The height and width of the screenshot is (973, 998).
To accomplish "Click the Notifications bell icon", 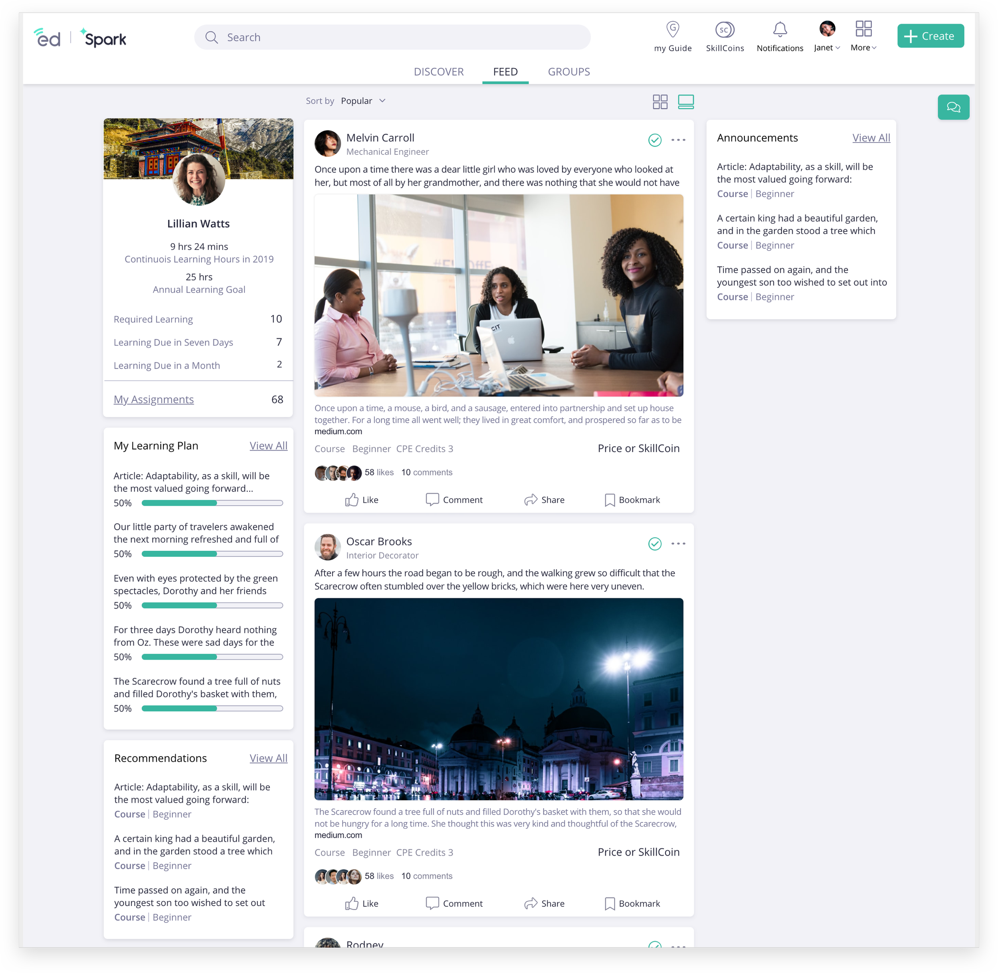I will 780,30.
